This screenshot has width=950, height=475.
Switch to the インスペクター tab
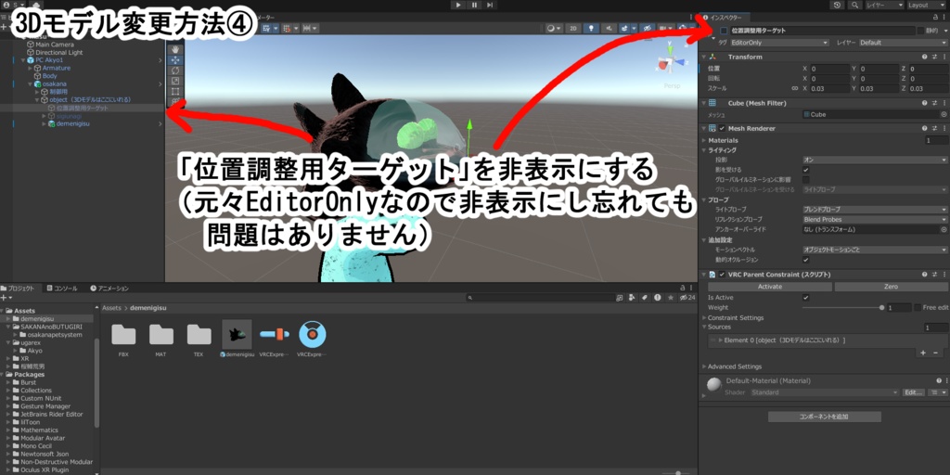pos(726,18)
